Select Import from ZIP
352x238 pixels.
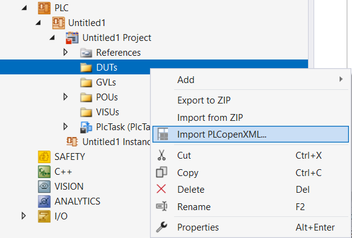(x=250, y=117)
